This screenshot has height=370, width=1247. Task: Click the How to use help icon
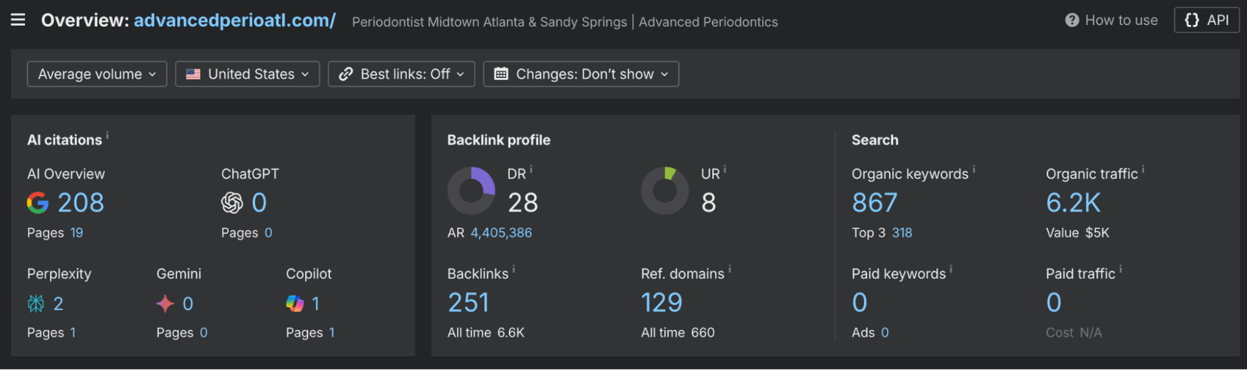click(x=1072, y=21)
